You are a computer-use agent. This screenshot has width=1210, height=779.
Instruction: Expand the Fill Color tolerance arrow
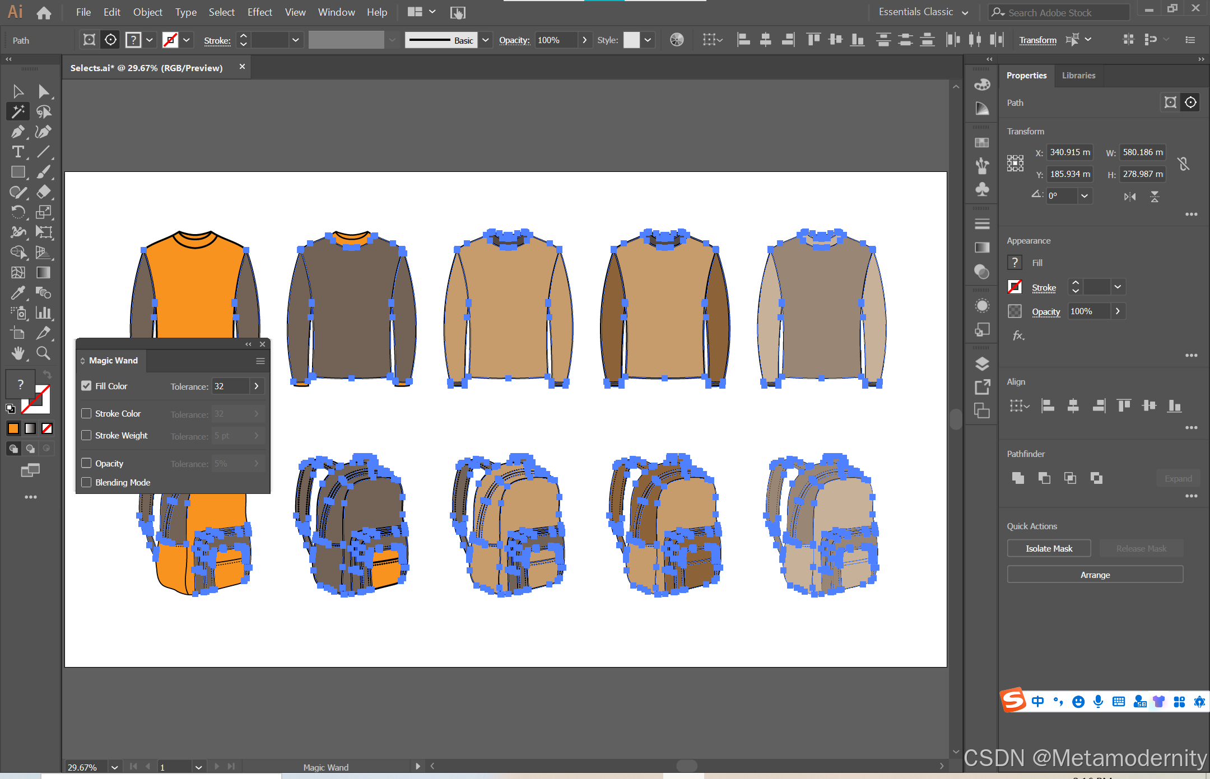tap(257, 386)
